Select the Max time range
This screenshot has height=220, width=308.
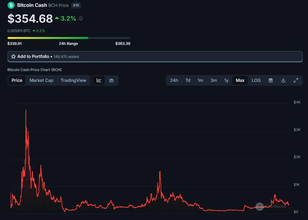point(240,80)
